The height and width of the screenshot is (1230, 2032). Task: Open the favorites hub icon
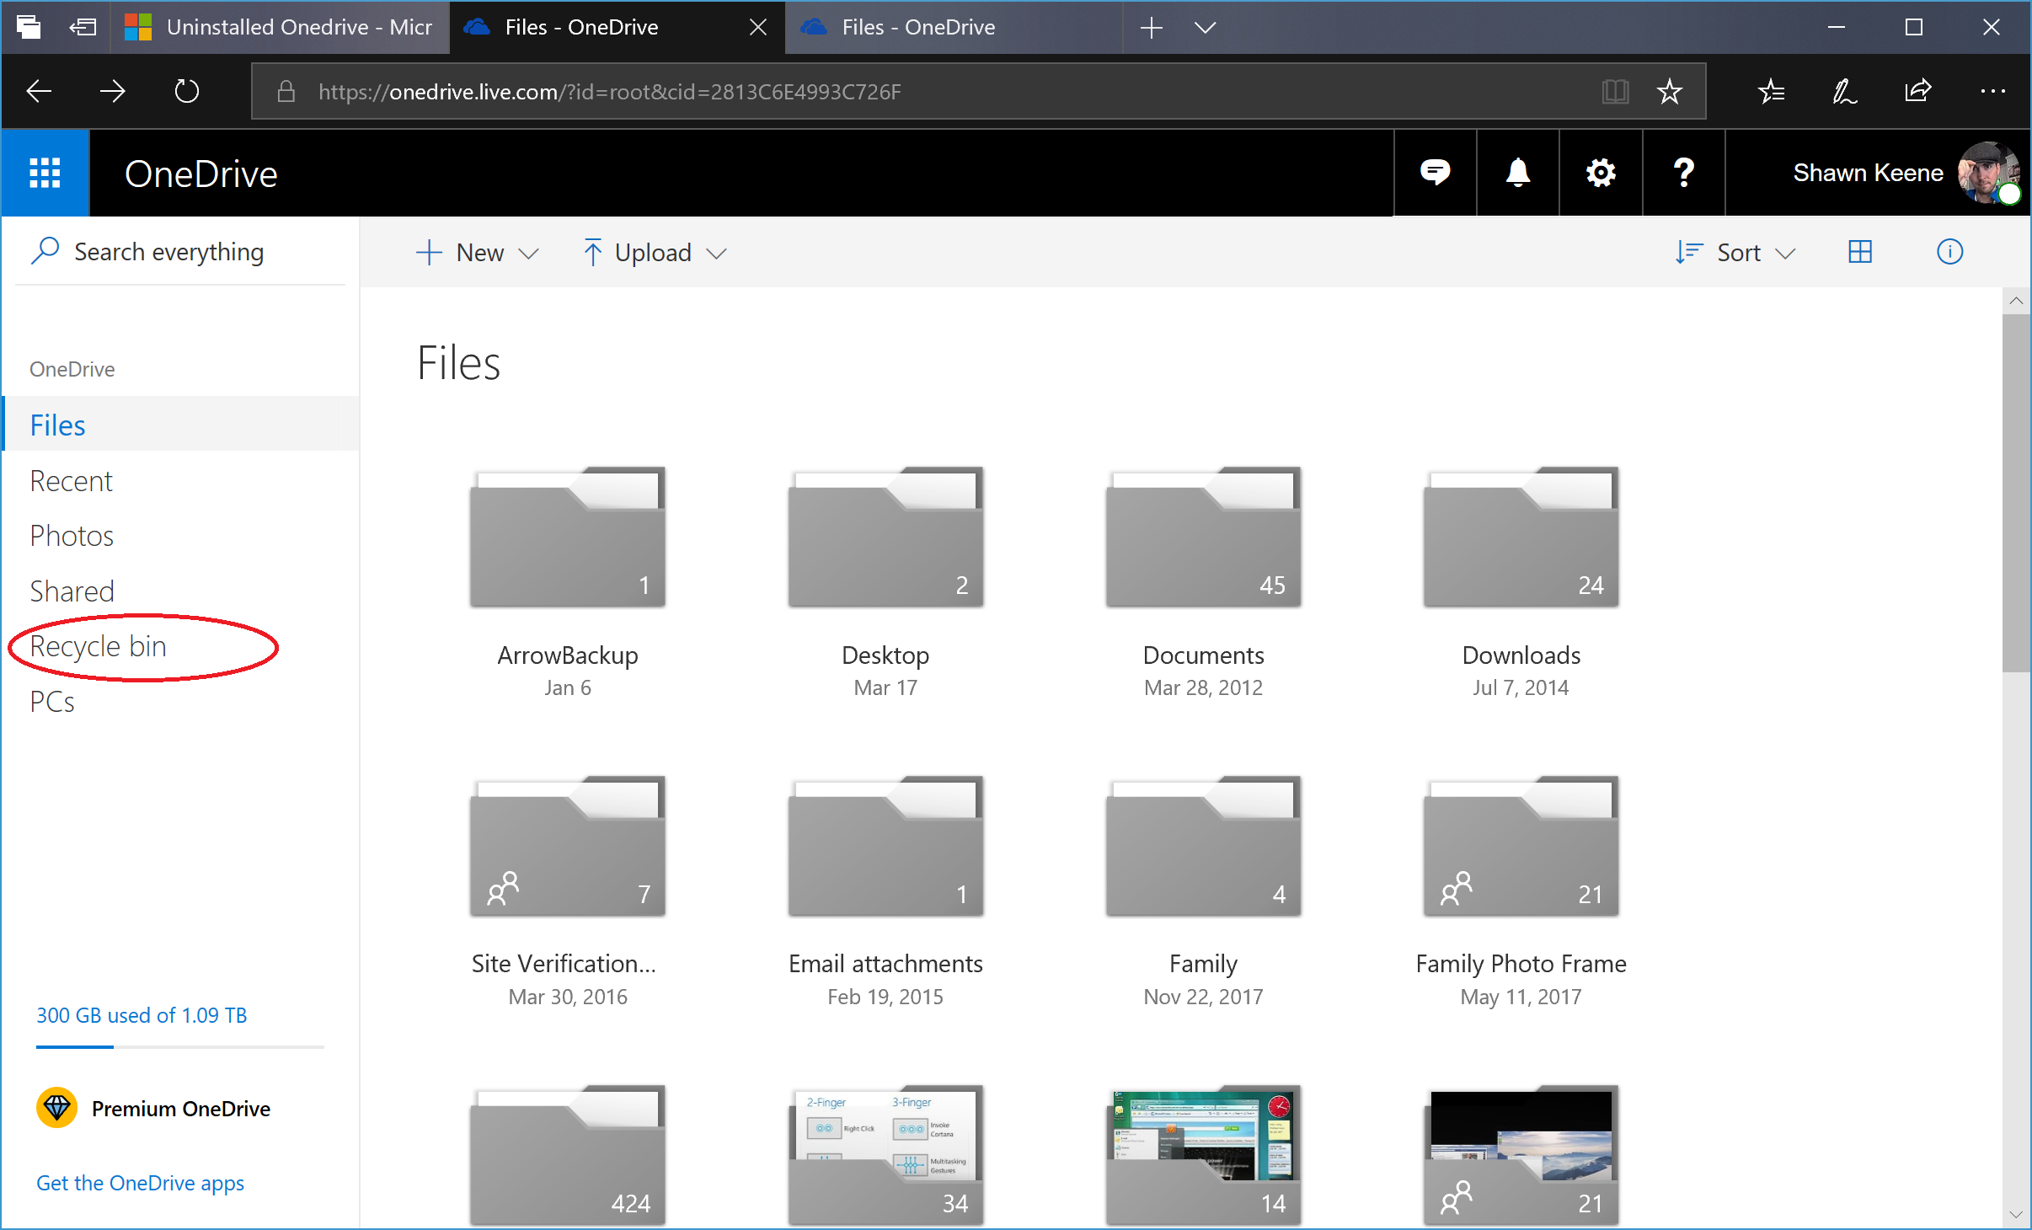coord(1771,91)
